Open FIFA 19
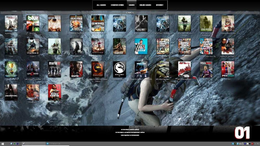This screenshot has width=260, height=146. [x=141, y=46]
